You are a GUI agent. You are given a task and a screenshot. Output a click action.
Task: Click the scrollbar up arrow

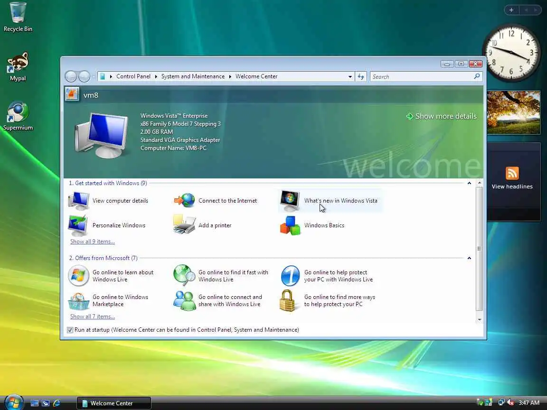(x=479, y=183)
